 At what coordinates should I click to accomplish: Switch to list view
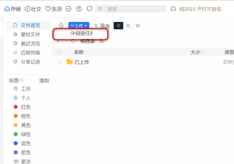pyautogui.click(x=118, y=26)
